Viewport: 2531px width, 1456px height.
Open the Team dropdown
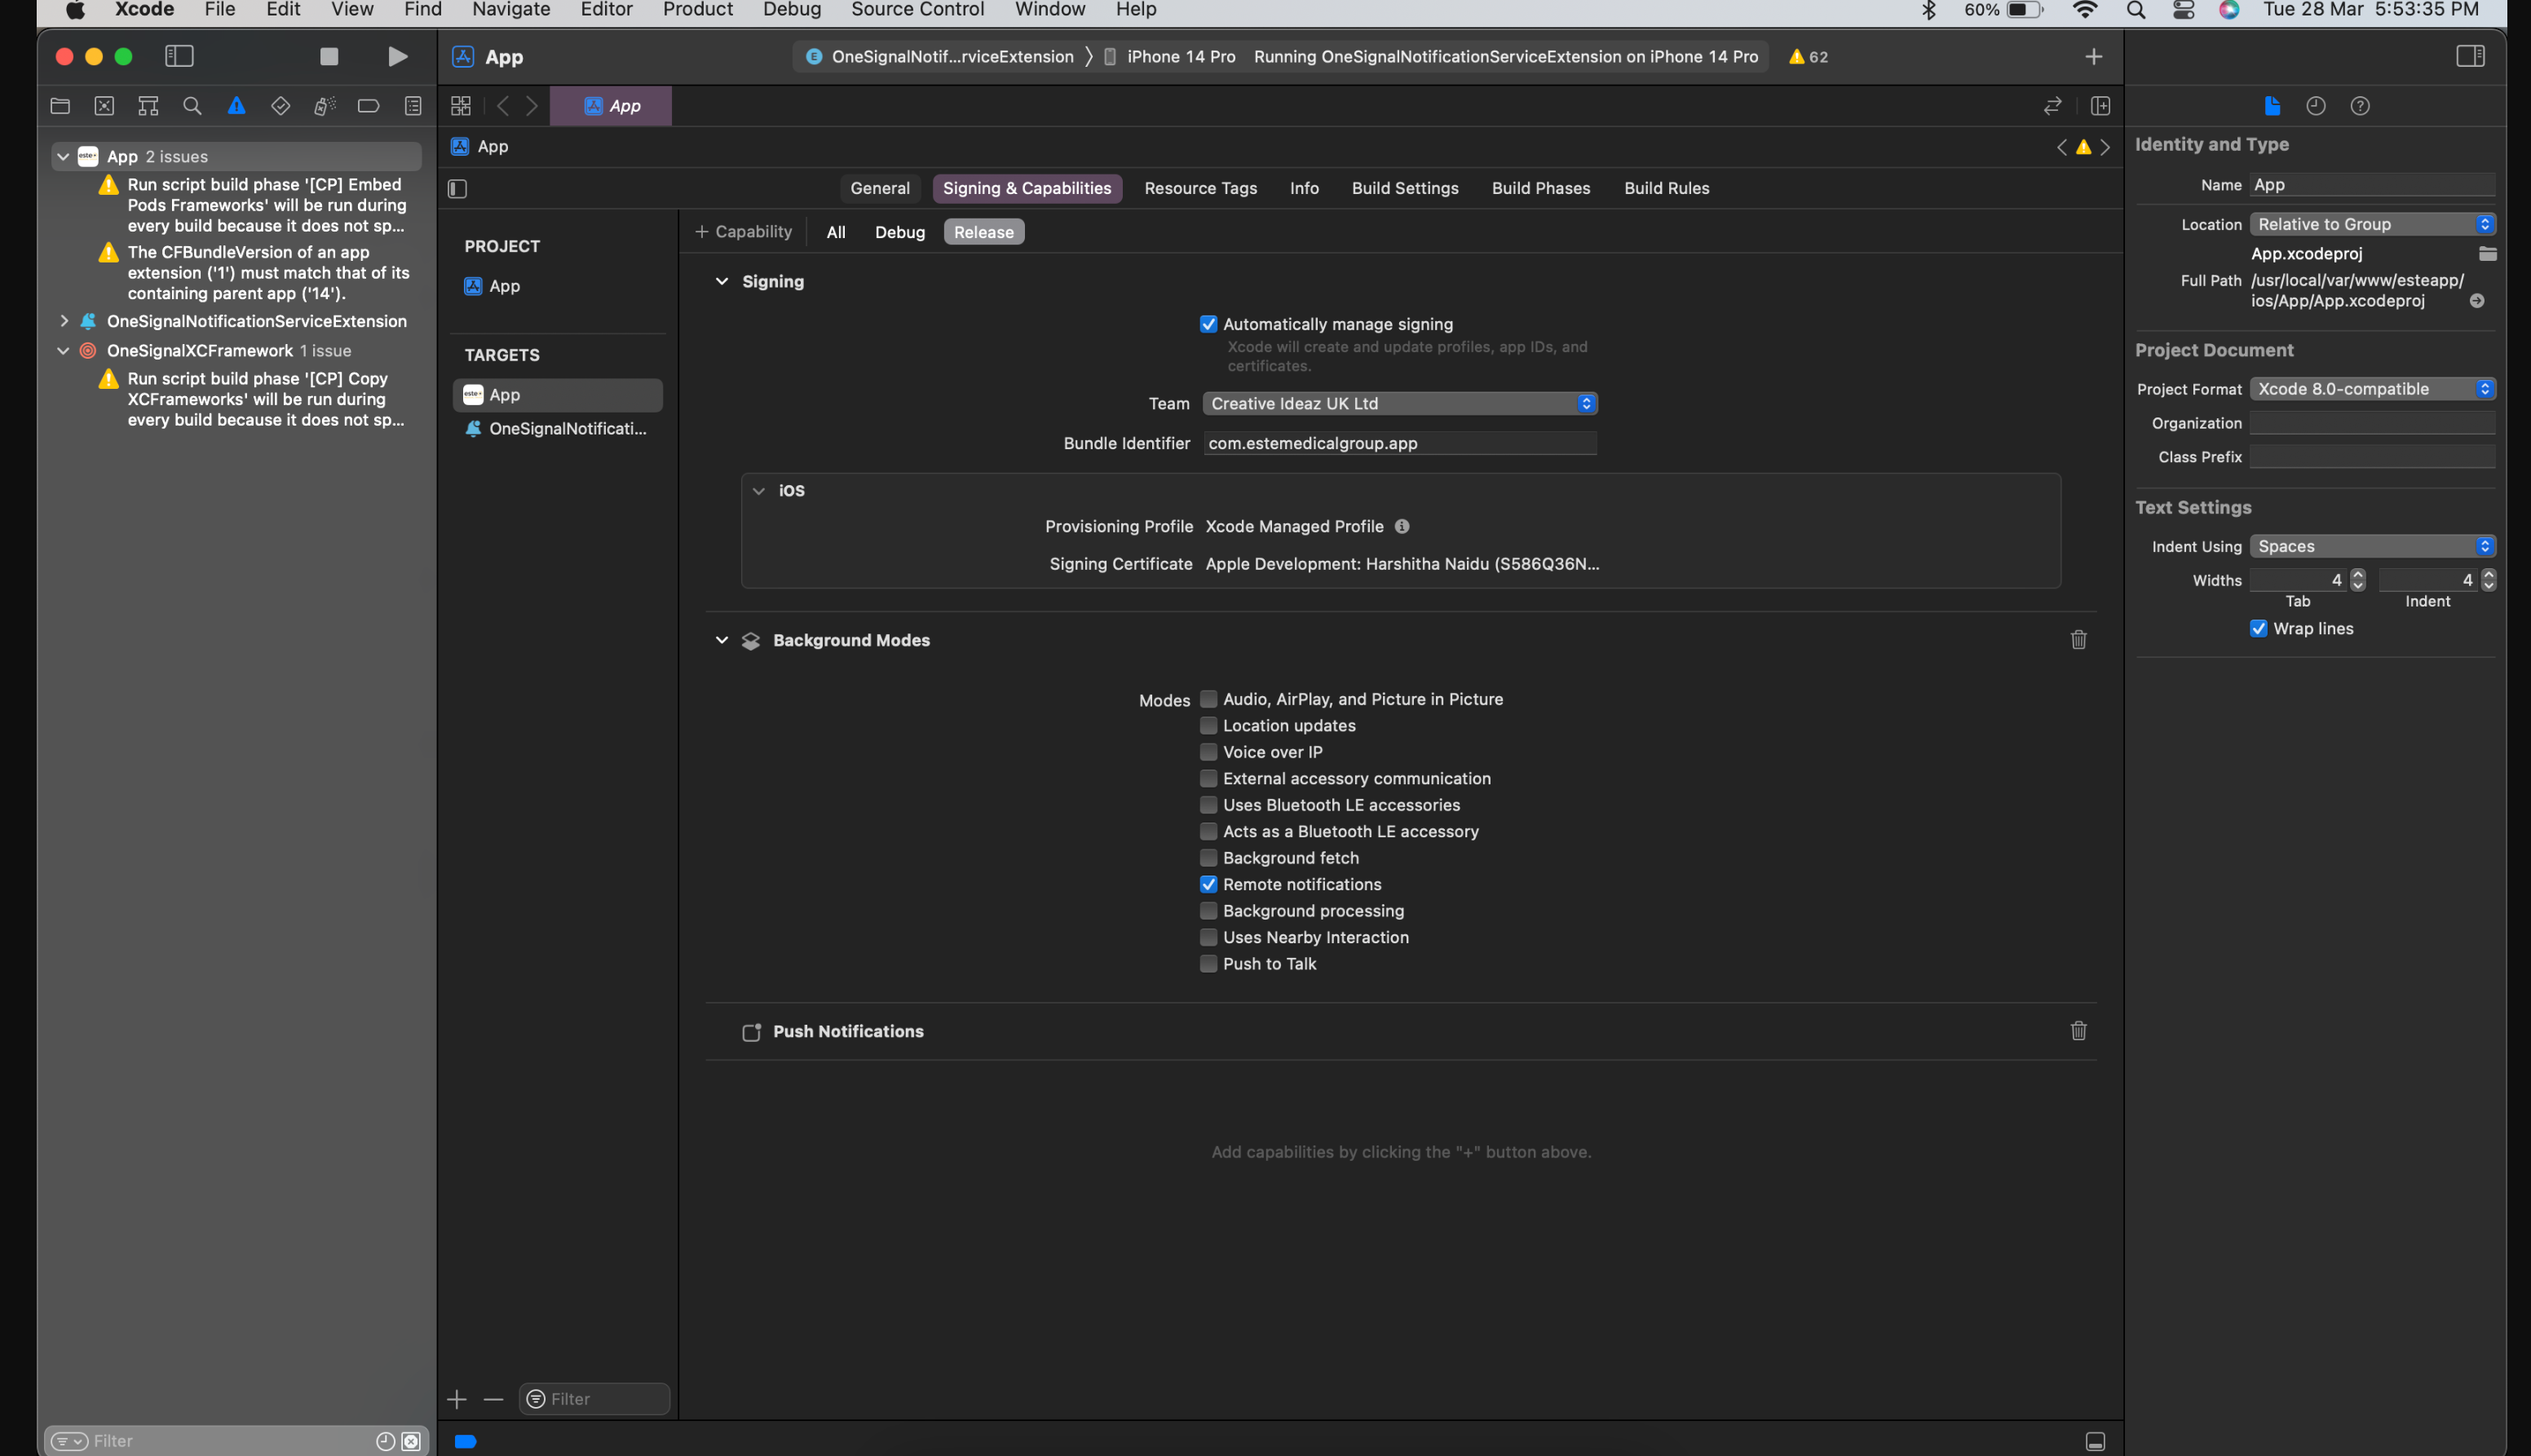click(x=1399, y=404)
